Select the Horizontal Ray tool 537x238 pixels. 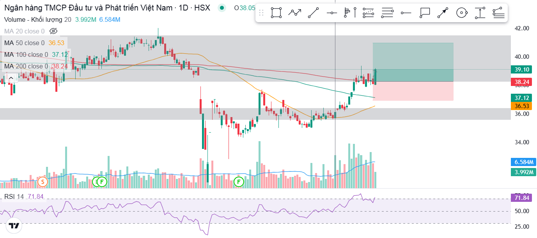[406, 13]
